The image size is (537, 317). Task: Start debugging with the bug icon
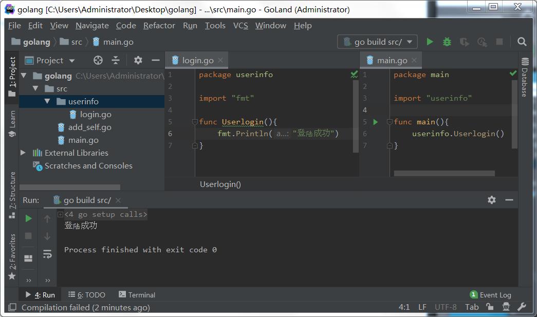tap(447, 42)
